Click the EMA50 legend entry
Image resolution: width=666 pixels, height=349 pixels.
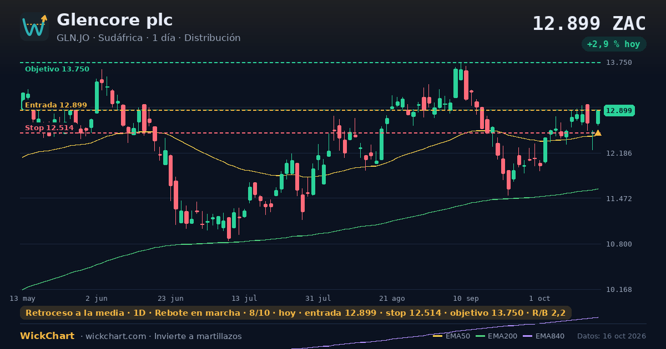tap(451, 336)
